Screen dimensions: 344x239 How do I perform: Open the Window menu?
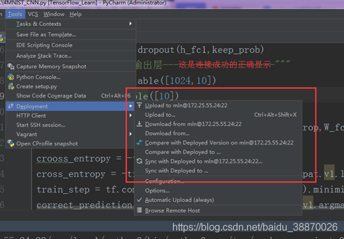pyautogui.click(x=53, y=14)
